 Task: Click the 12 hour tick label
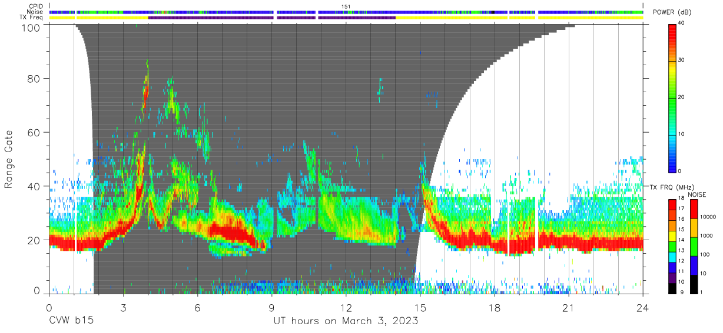click(346, 308)
